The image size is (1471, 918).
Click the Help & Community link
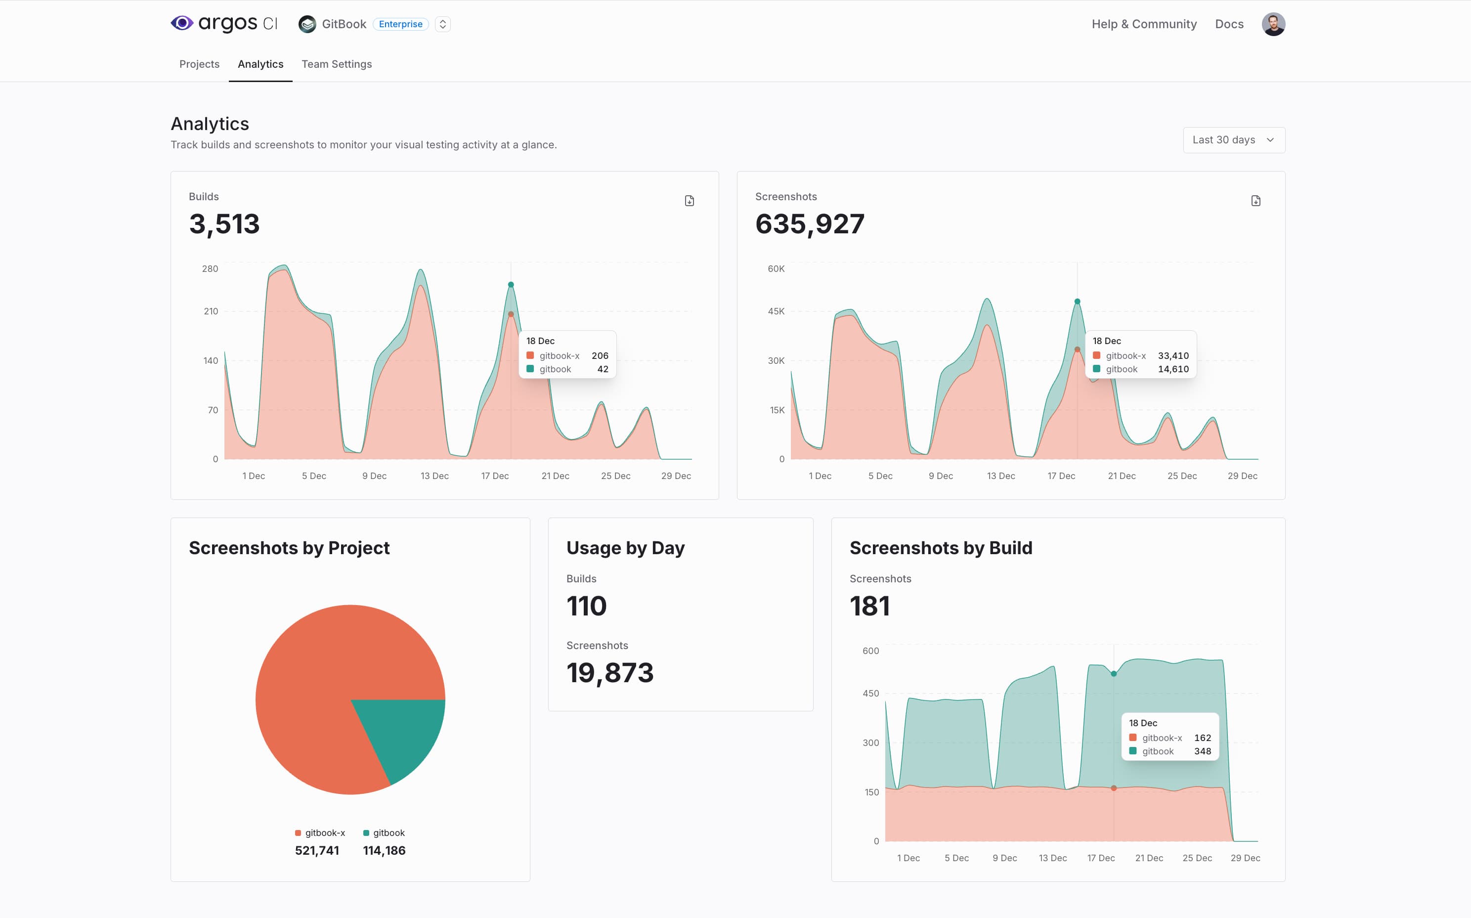[x=1146, y=22]
